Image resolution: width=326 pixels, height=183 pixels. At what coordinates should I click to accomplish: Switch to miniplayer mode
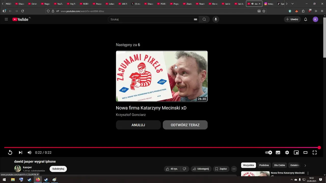(x=296, y=152)
